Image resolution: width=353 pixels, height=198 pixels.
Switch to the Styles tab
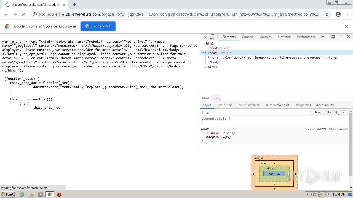click(207, 105)
